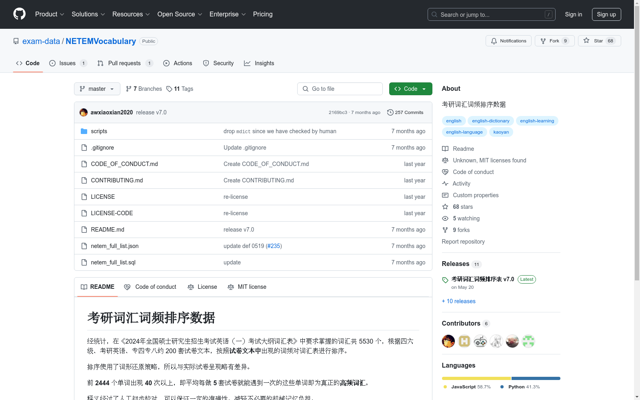Open the game controller contributor avatar
The height and width of the screenshot is (400, 640).
[480, 341]
